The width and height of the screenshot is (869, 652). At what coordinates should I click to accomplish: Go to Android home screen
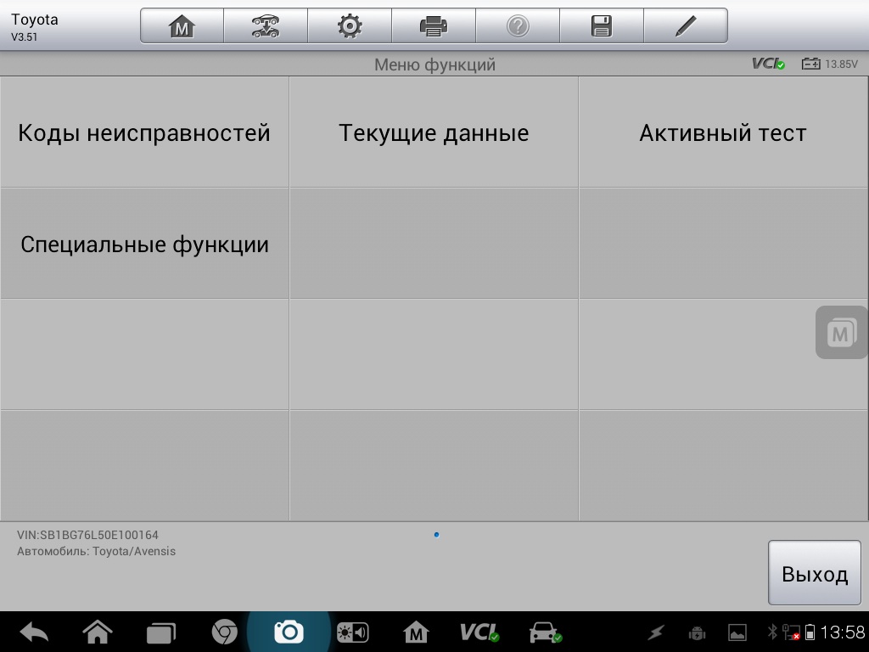[x=98, y=632]
